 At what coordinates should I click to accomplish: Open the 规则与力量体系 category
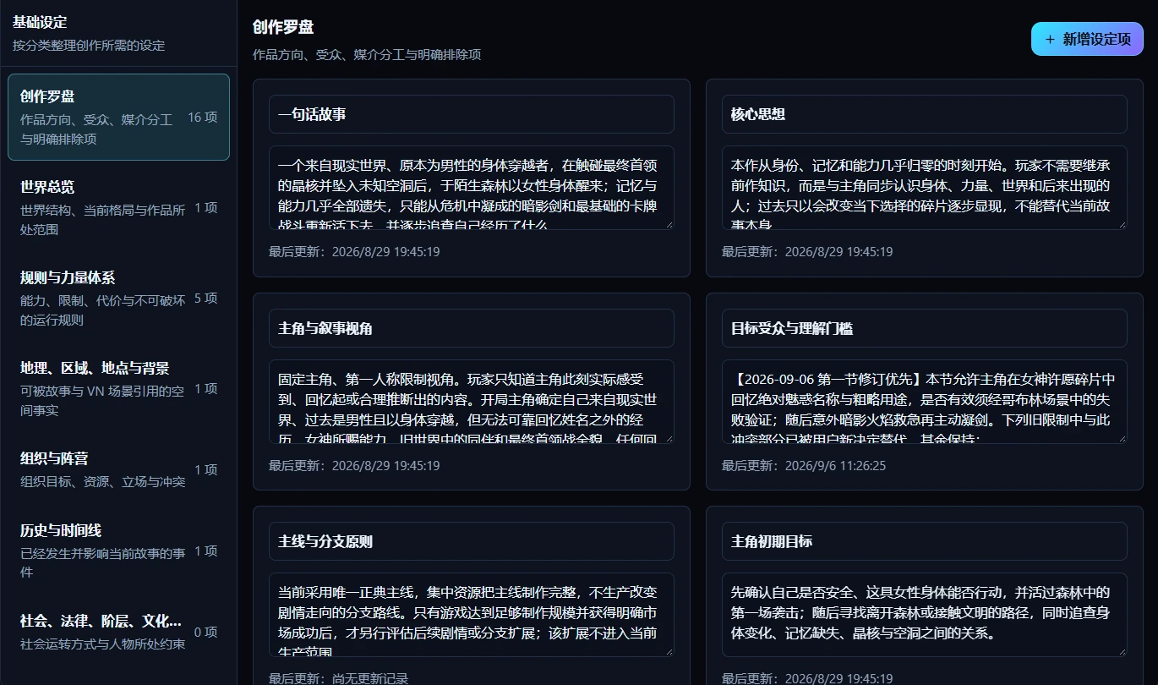pos(118,298)
